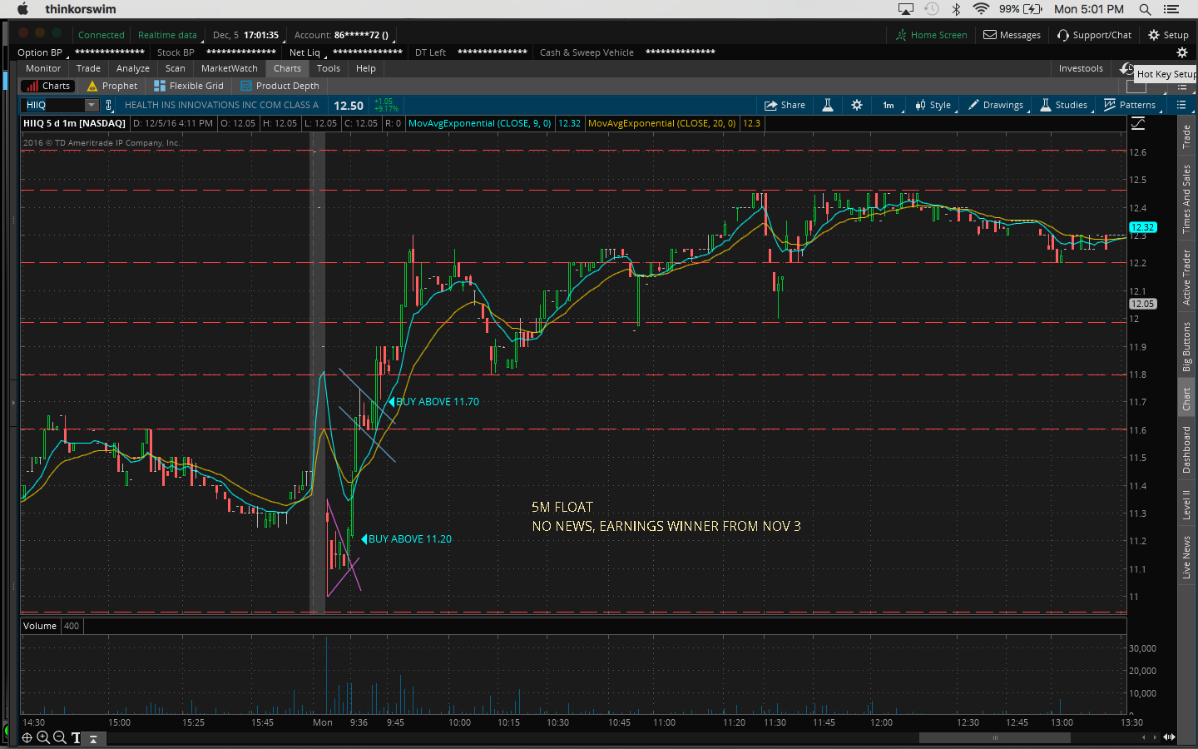Toggle the Live News side panel
The height and width of the screenshot is (749, 1198).
[x=1186, y=557]
